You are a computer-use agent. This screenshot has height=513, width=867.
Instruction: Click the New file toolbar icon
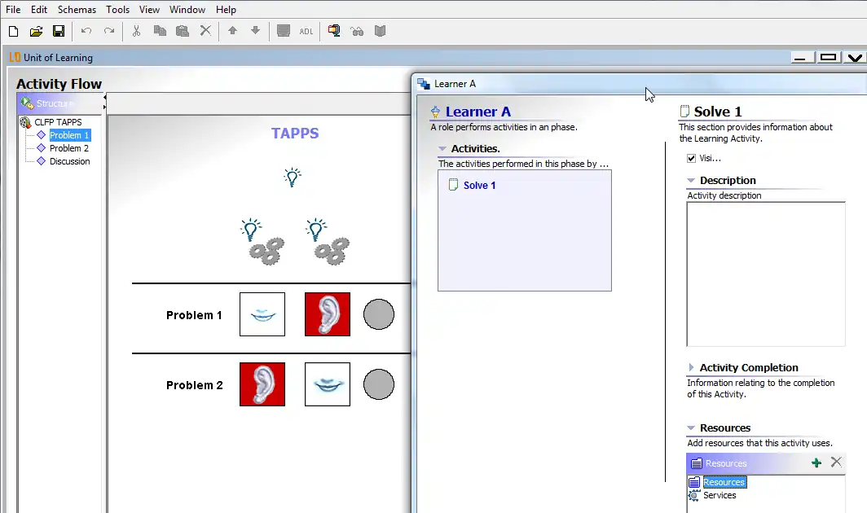pyautogui.click(x=13, y=31)
